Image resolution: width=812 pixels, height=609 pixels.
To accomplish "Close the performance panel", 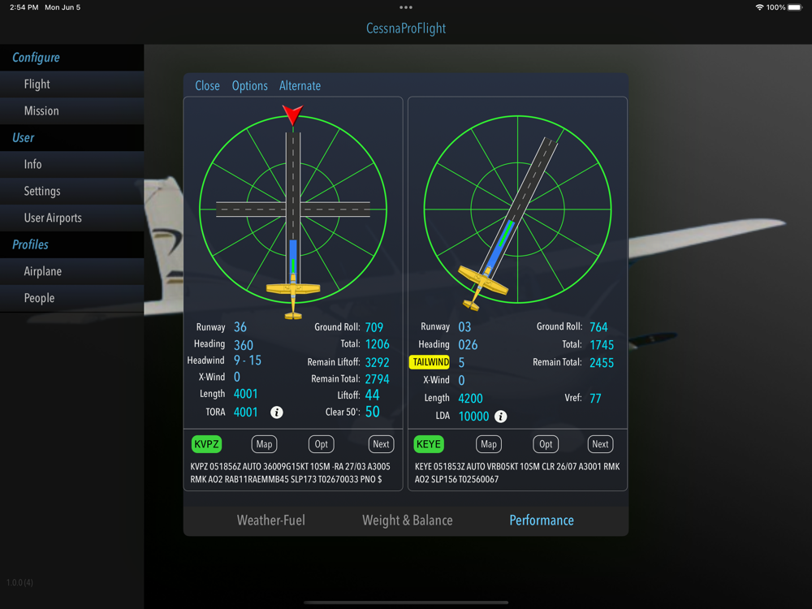I will coord(207,86).
